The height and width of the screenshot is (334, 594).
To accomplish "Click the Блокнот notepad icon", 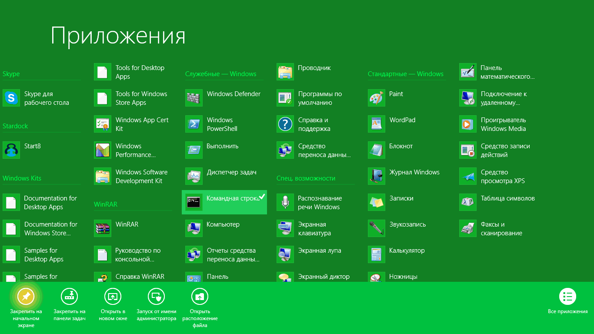I will (377, 150).
